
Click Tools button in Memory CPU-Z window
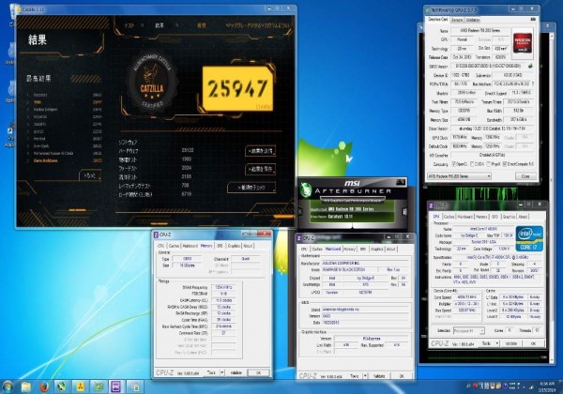coord(212,372)
